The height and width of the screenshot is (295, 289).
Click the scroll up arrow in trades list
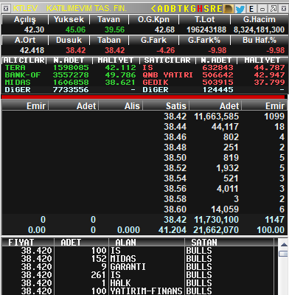284,244
